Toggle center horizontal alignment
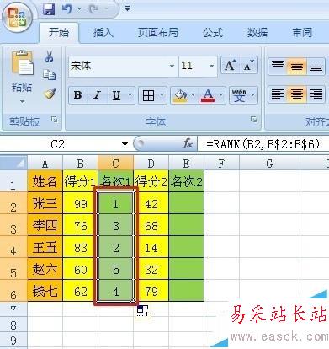The image size is (329, 349). [x=296, y=94]
